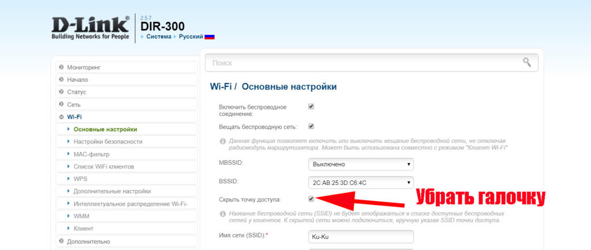Image resolution: width=591 pixels, height=250 pixels.
Task: Collapse the Wi-Fi menu section
Action: [126, 117]
